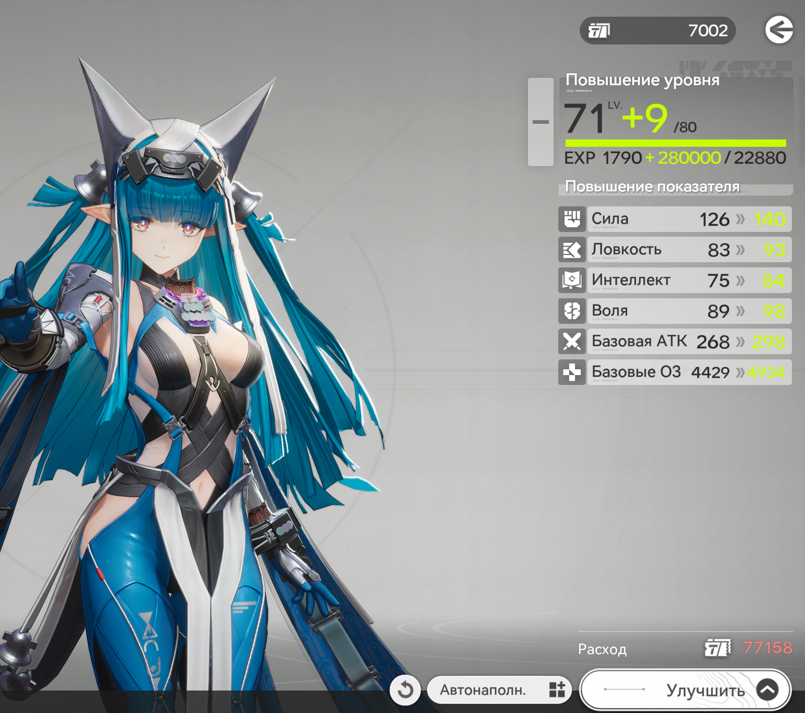The width and height of the screenshot is (805, 713).
Task: Click the Базовая АТК crossed swords icon
Action: 572,342
